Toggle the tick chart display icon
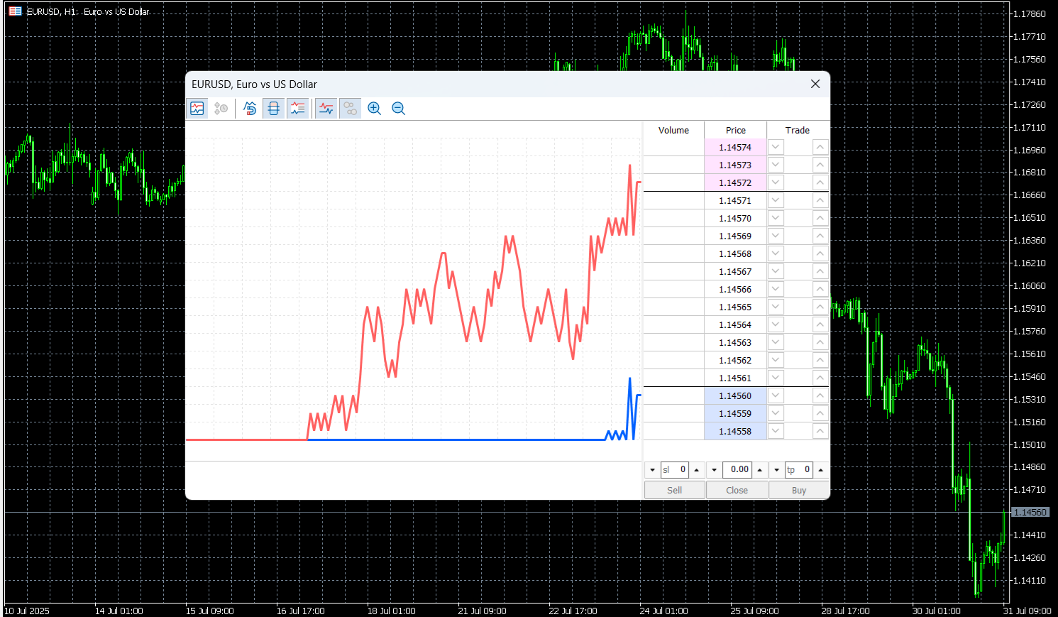This screenshot has height=617, width=1058. [x=197, y=109]
